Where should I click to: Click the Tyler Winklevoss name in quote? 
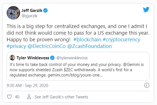pos(33,58)
